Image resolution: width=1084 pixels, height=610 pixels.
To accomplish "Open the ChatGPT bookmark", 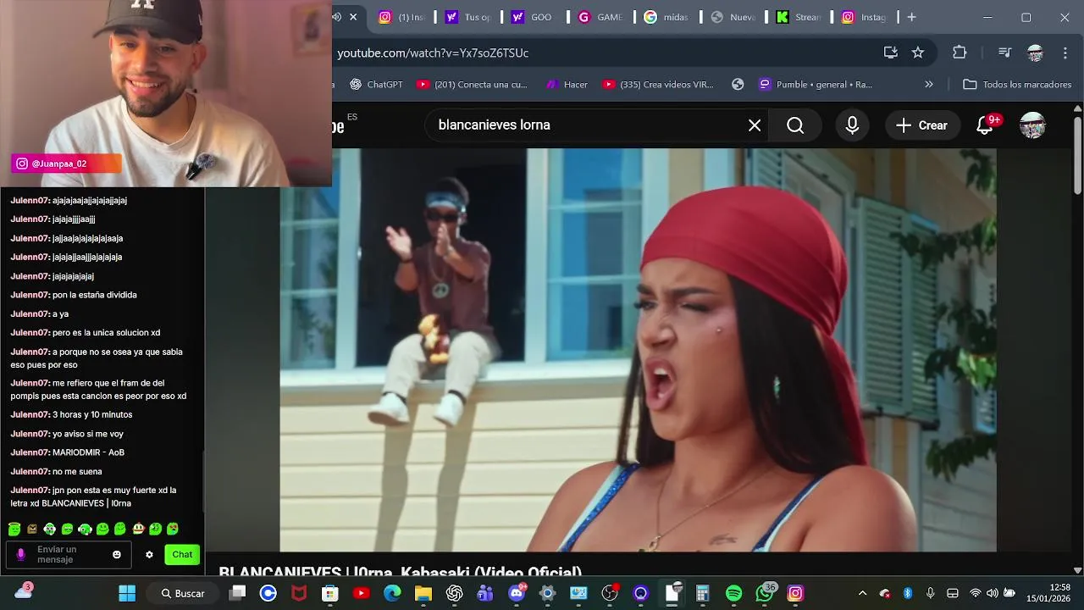I will [x=376, y=85].
